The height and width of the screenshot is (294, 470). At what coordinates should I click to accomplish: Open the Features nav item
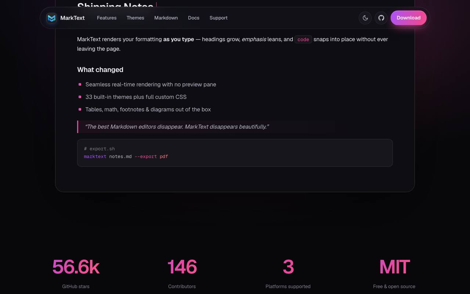point(107,18)
